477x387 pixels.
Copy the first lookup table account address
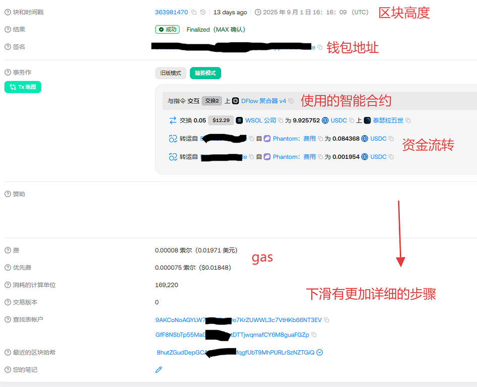click(327, 320)
